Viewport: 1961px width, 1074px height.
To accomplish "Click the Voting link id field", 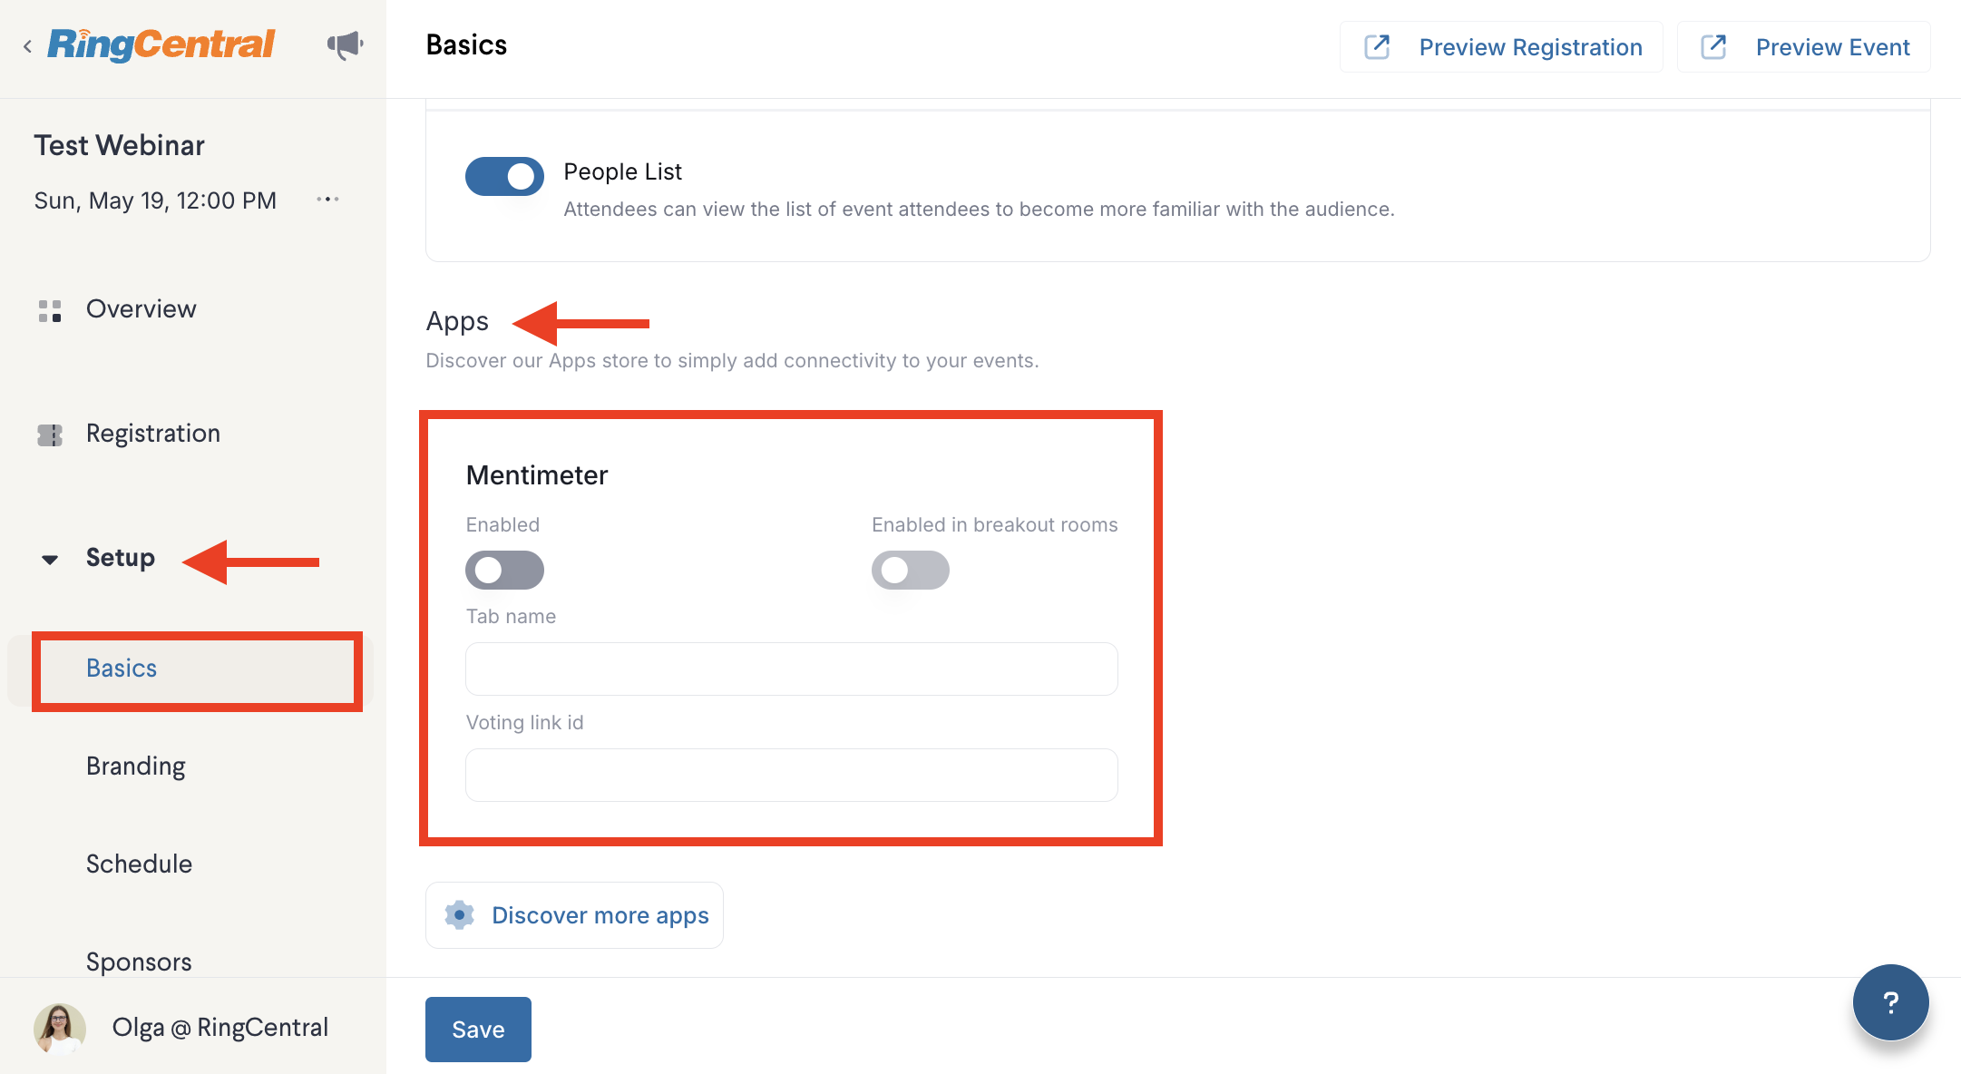I will [x=791, y=776].
